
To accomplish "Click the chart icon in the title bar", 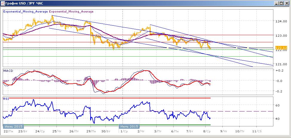I will (3, 3).
